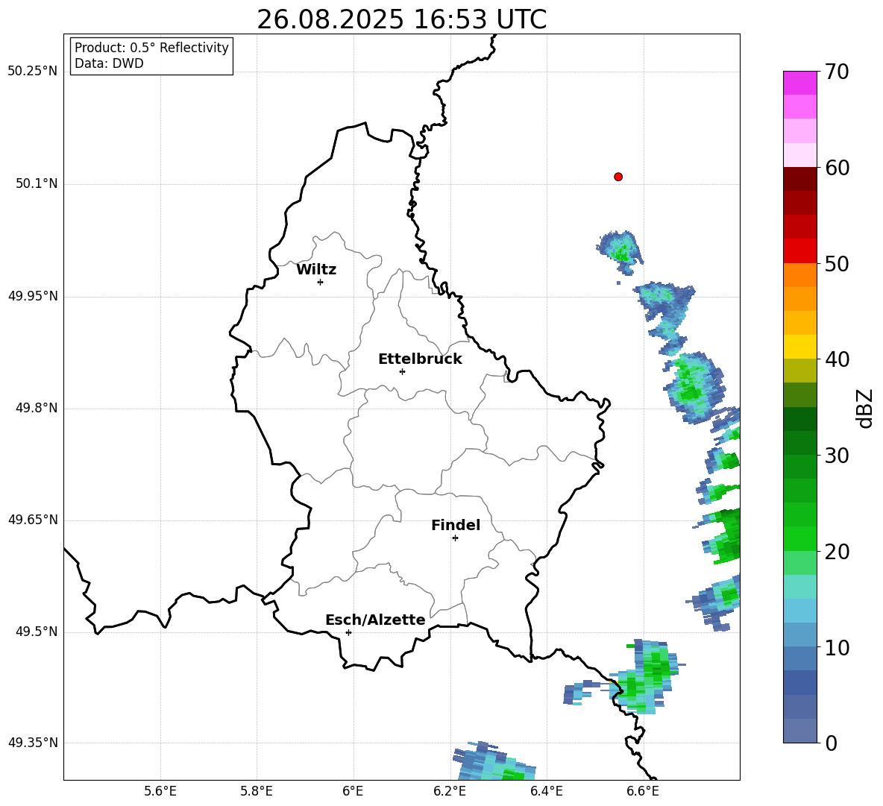Click the Esch/Alzette city label
The width and height of the screenshot is (883, 806).
coord(375,620)
